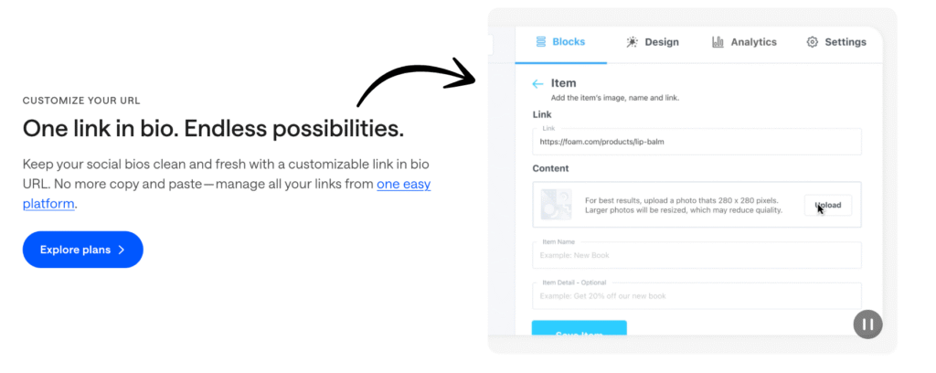
Task: Select the Settings tab label
Action: coord(846,42)
